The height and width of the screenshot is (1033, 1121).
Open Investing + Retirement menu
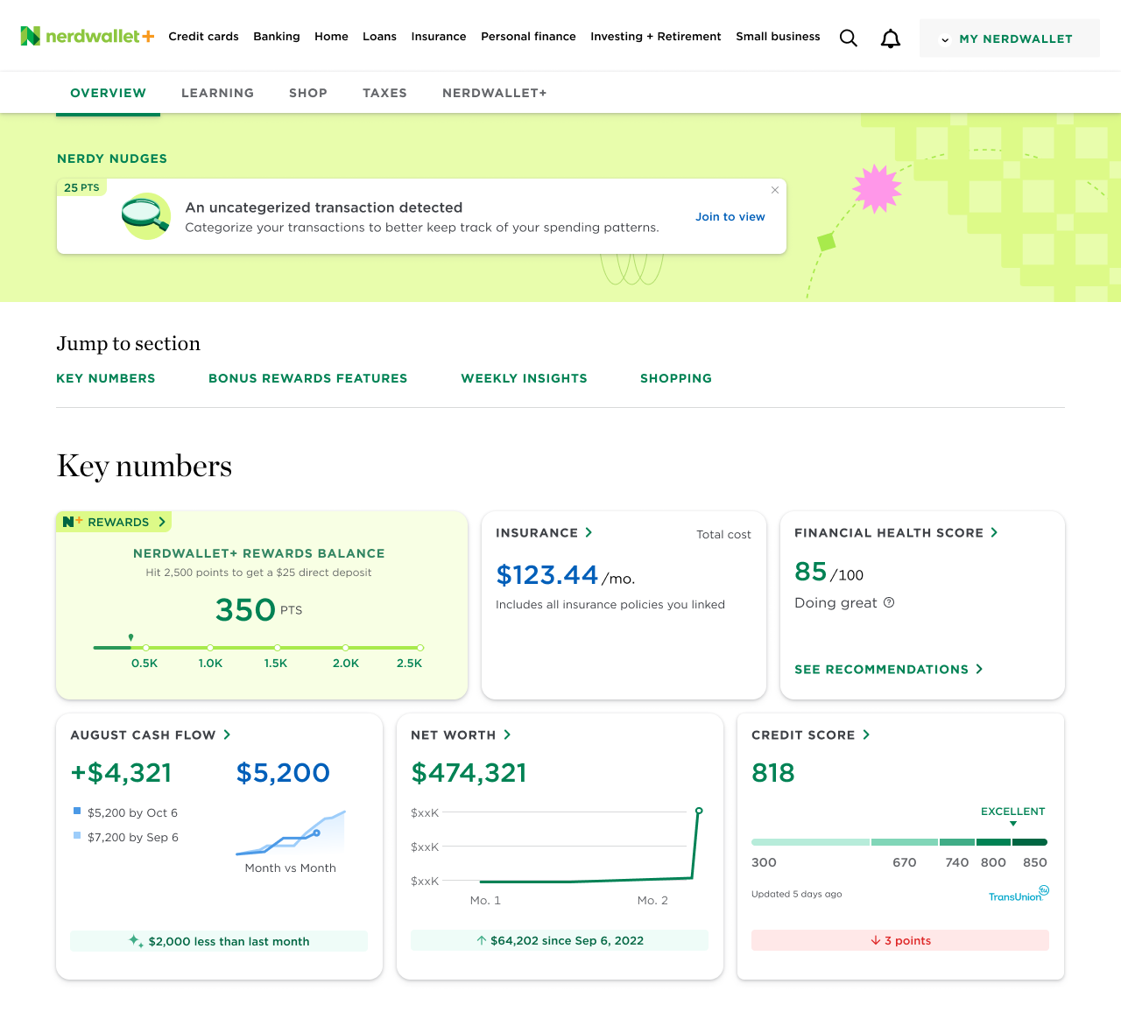(x=656, y=37)
